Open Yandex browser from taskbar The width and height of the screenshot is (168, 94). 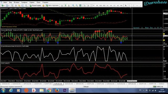[34, 91]
